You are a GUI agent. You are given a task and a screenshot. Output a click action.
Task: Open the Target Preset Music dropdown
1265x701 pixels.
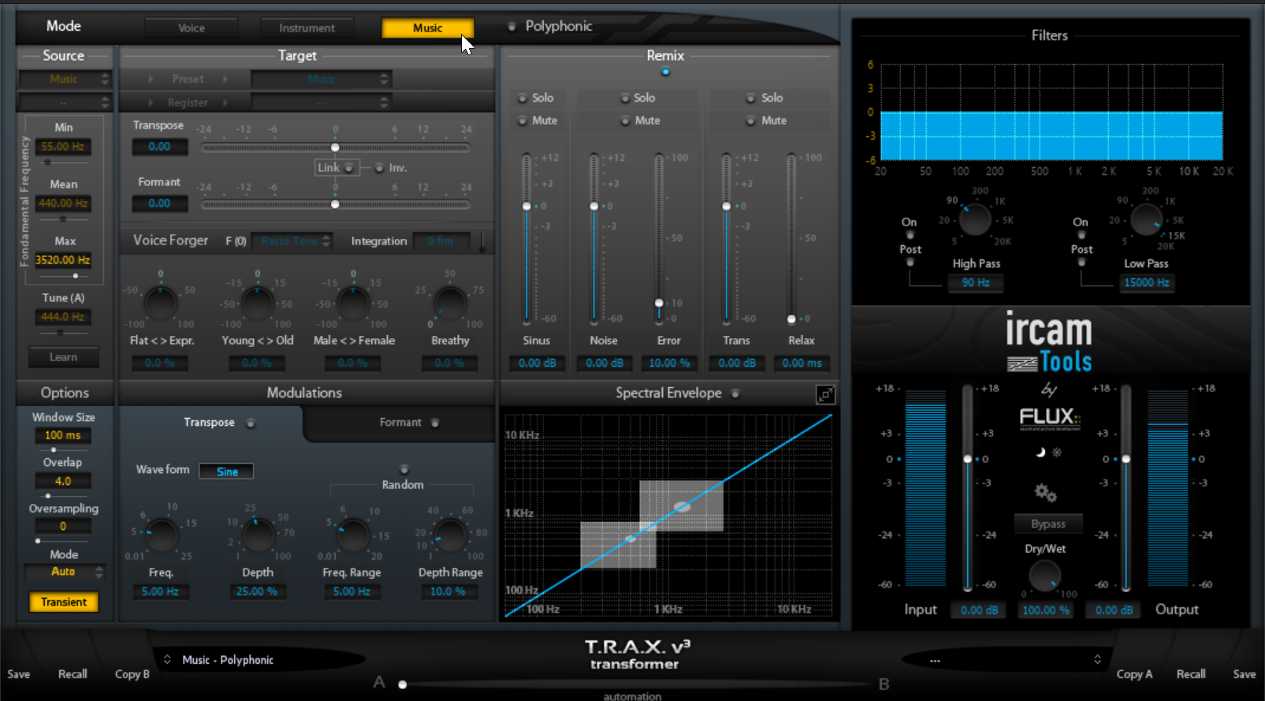320,79
